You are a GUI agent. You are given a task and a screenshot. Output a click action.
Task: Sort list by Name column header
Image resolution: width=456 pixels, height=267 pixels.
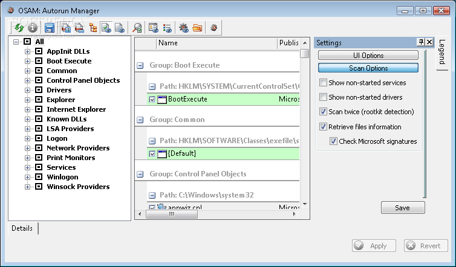coord(217,43)
